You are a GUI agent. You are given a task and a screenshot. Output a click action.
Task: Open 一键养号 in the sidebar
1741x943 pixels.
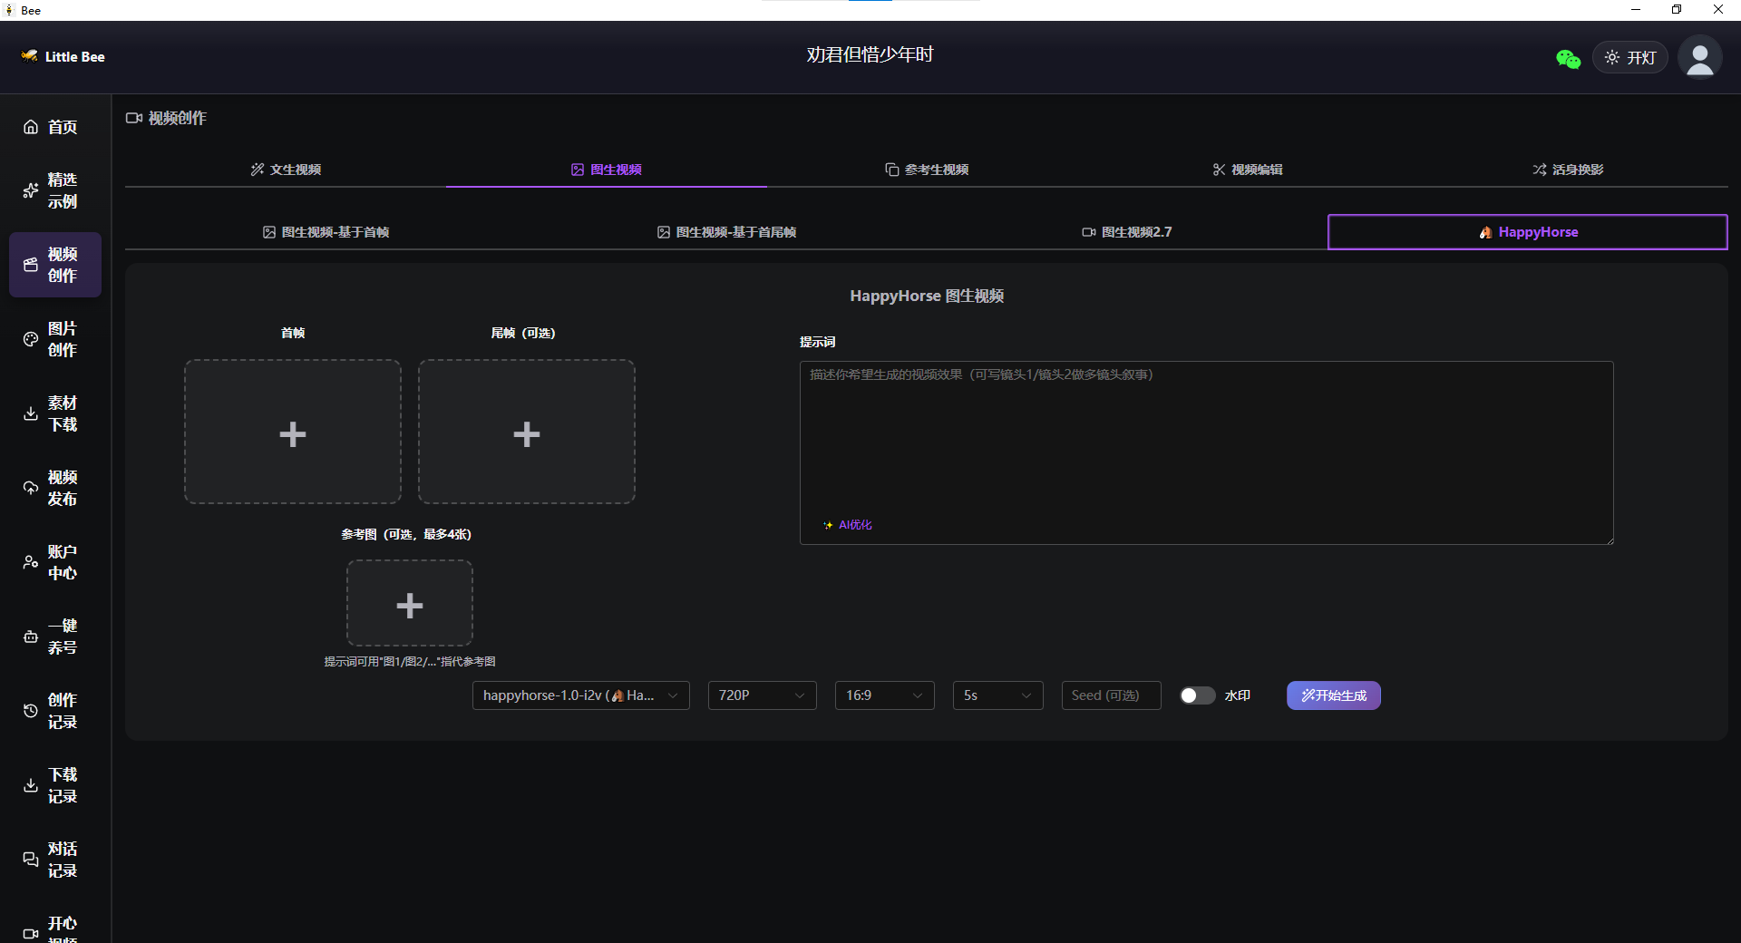[55, 637]
